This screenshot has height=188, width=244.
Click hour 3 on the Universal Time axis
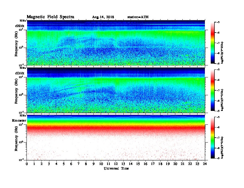(x=49, y=164)
